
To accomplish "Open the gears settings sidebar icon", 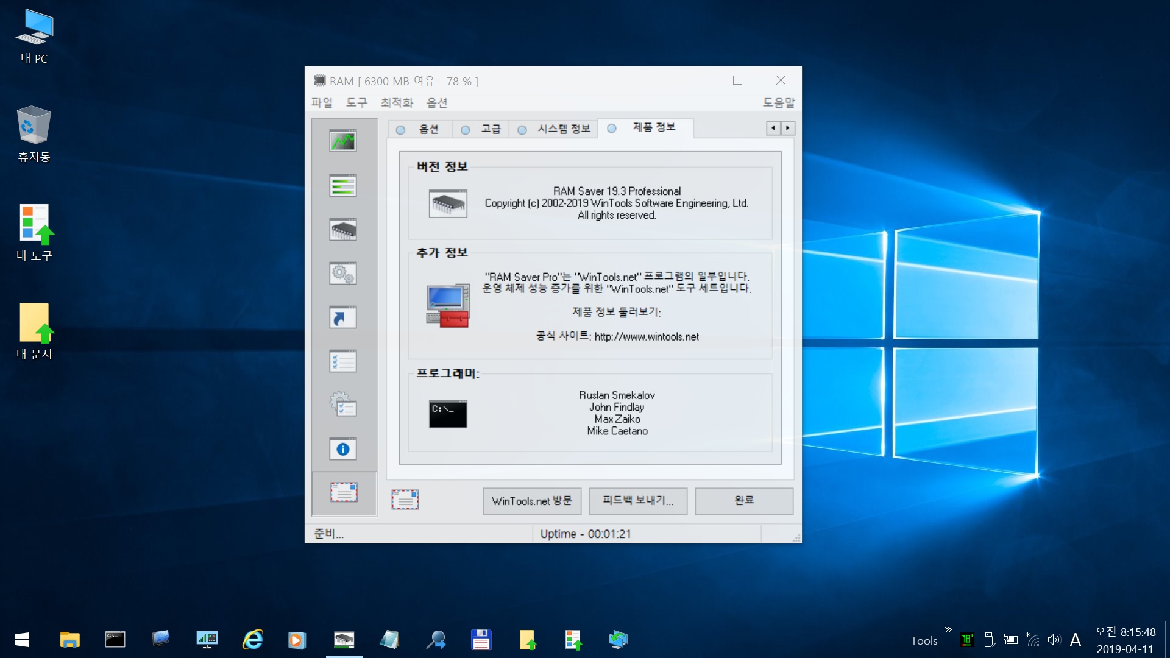I will pos(343,274).
